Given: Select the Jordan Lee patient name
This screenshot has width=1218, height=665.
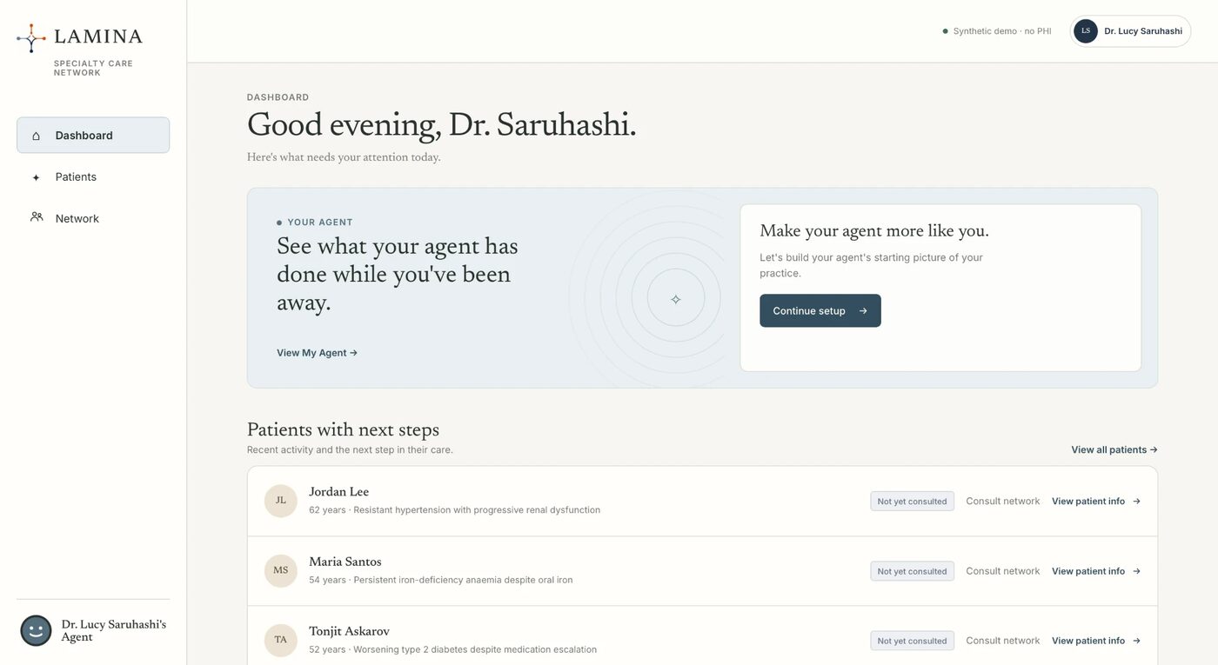Looking at the screenshot, I should click(338, 492).
